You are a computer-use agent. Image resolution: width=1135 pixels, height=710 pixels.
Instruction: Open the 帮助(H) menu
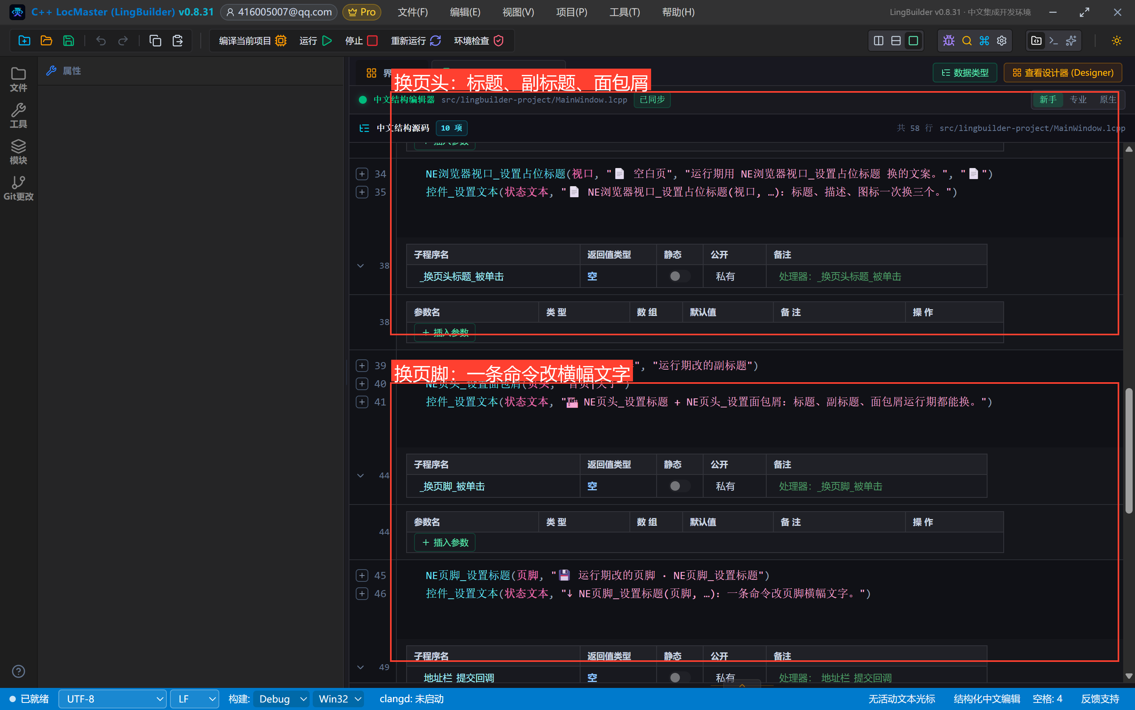point(678,12)
